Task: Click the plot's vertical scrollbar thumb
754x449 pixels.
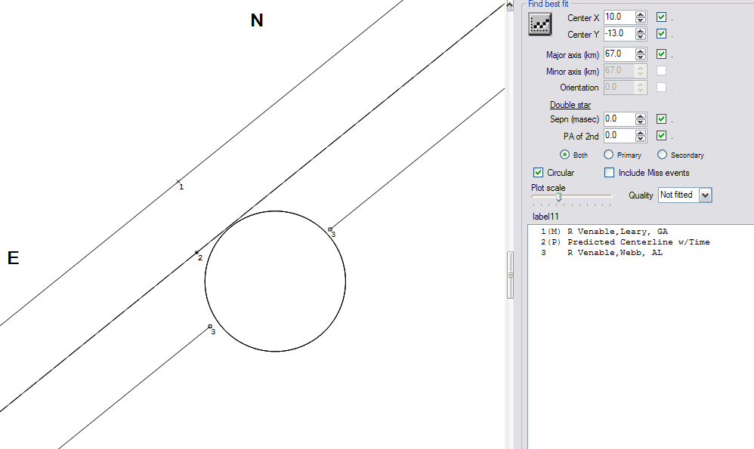Action: coord(510,275)
